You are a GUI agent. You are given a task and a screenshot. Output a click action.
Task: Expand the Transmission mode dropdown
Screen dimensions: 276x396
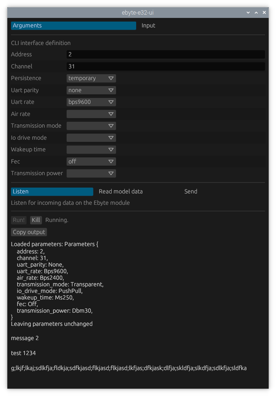pyautogui.click(x=91, y=126)
